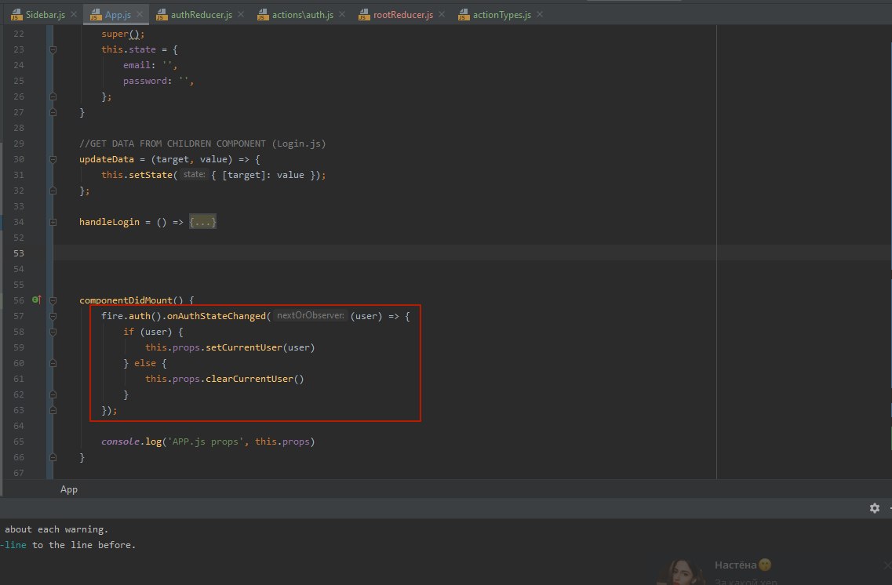Viewport: 892px width, 585px height.
Task: Click the 'state:' parameter hint
Action: 194,175
